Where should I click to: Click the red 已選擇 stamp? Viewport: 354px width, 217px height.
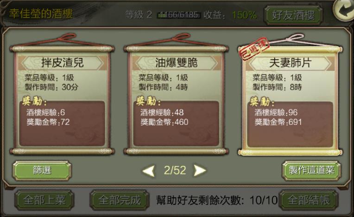click(254, 49)
